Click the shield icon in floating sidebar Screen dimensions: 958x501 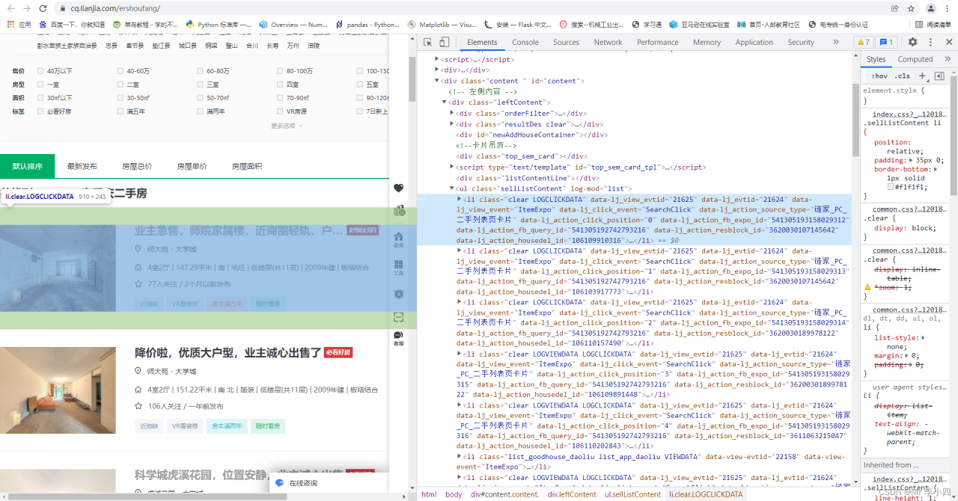coord(398,294)
